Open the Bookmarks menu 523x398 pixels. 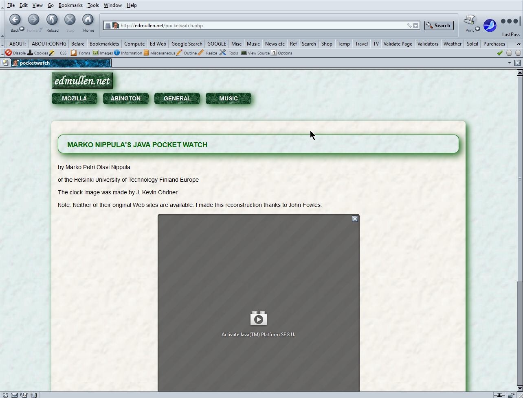coord(70,5)
